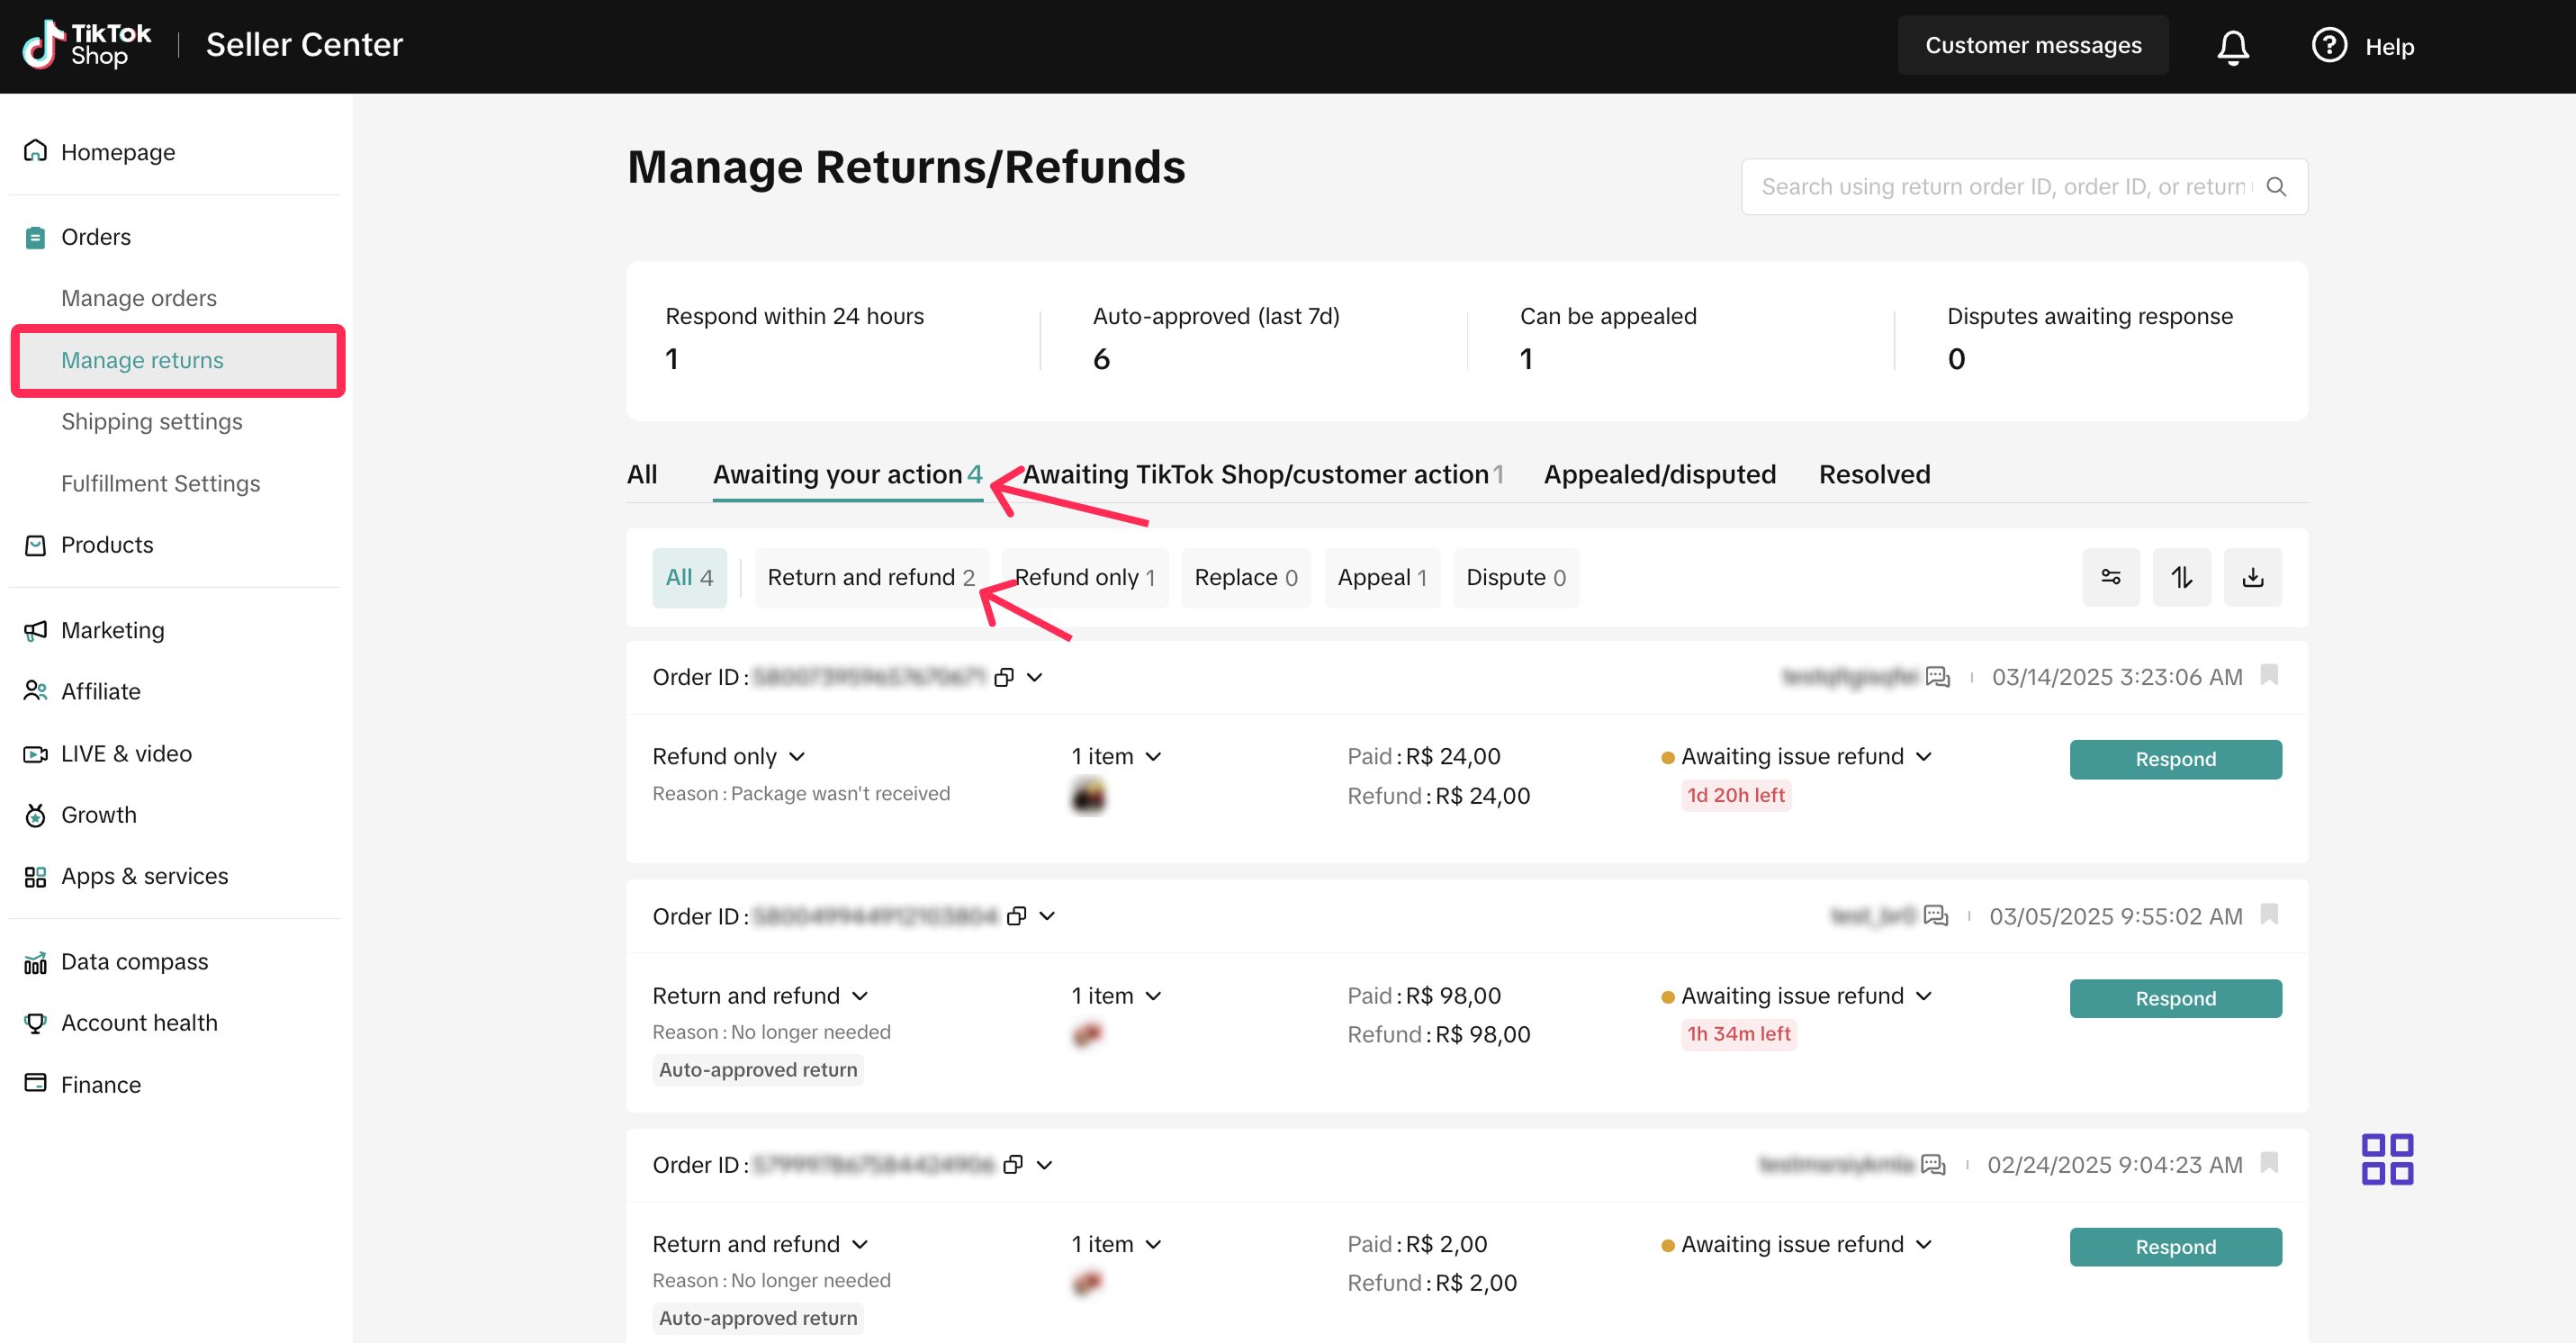Open chat with first order's customer

1938,677
